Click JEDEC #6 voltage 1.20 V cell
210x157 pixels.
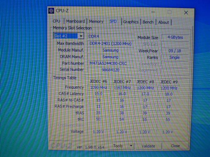[98, 132]
